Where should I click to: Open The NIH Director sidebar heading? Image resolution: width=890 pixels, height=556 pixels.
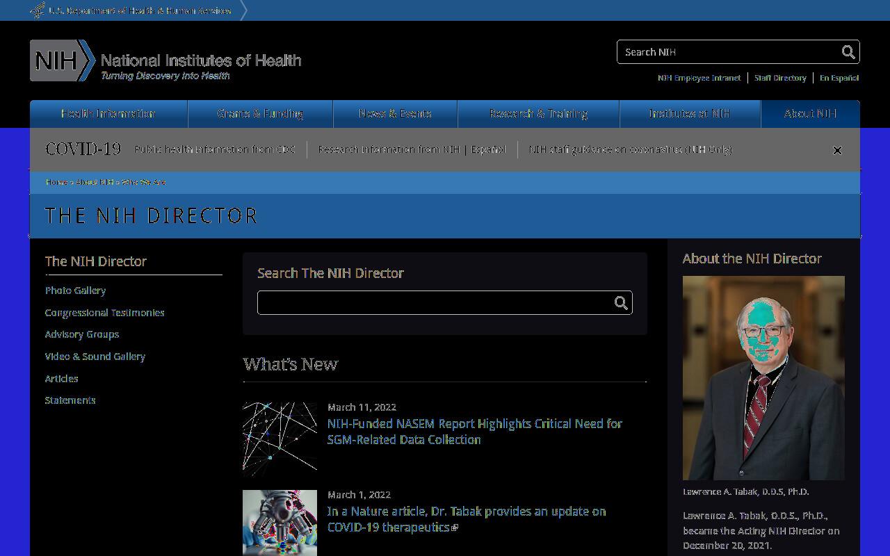96,261
